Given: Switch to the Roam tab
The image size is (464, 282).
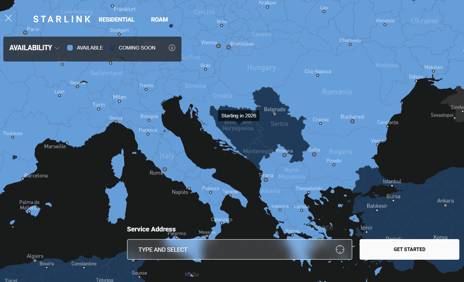Looking at the screenshot, I should (x=159, y=20).
